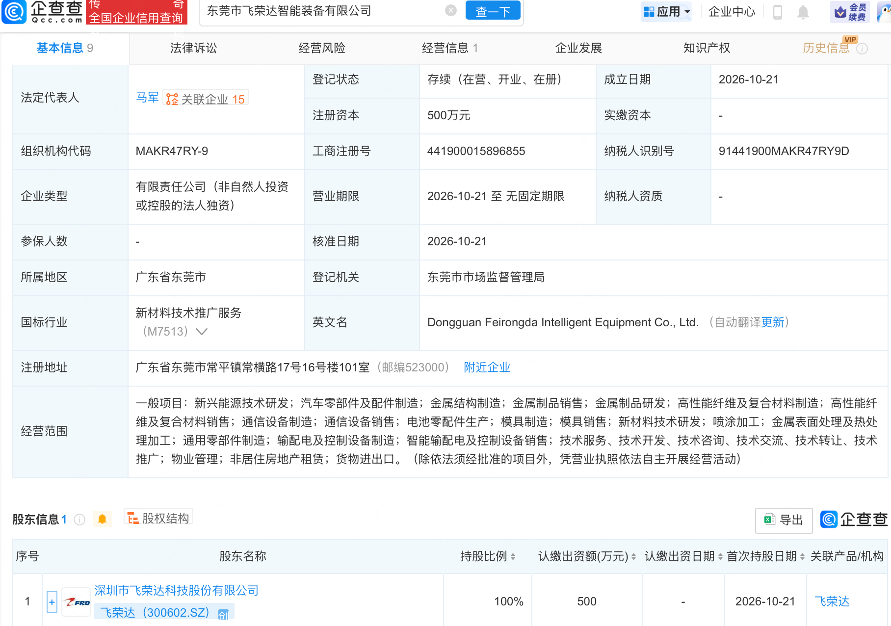Click into the company name search field
This screenshot has height=626, width=891.
tap(324, 11)
